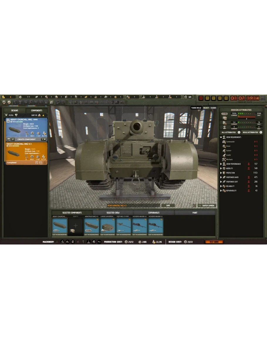
Task: Click the info icon in top toolbar
Action: pos(9,102)
